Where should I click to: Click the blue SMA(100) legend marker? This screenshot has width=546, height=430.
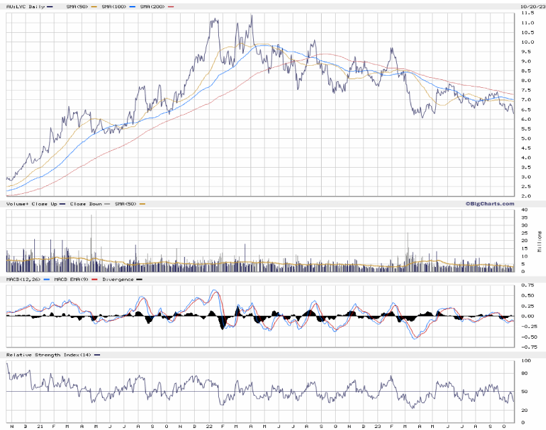pos(134,7)
